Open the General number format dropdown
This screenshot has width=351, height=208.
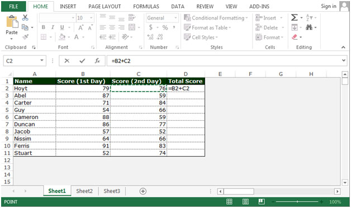(x=175, y=18)
